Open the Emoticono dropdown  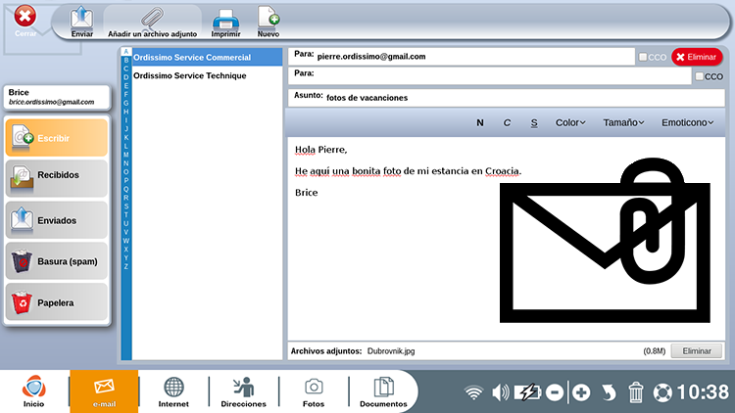click(x=687, y=122)
